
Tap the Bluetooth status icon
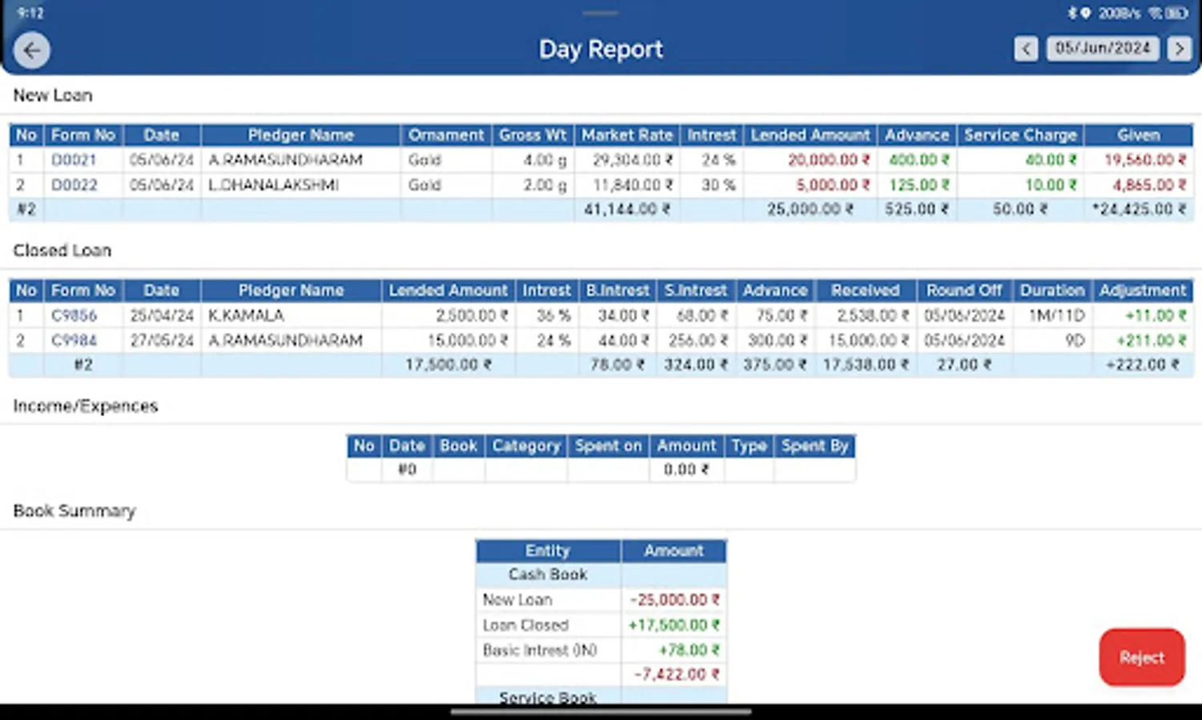[1071, 12]
